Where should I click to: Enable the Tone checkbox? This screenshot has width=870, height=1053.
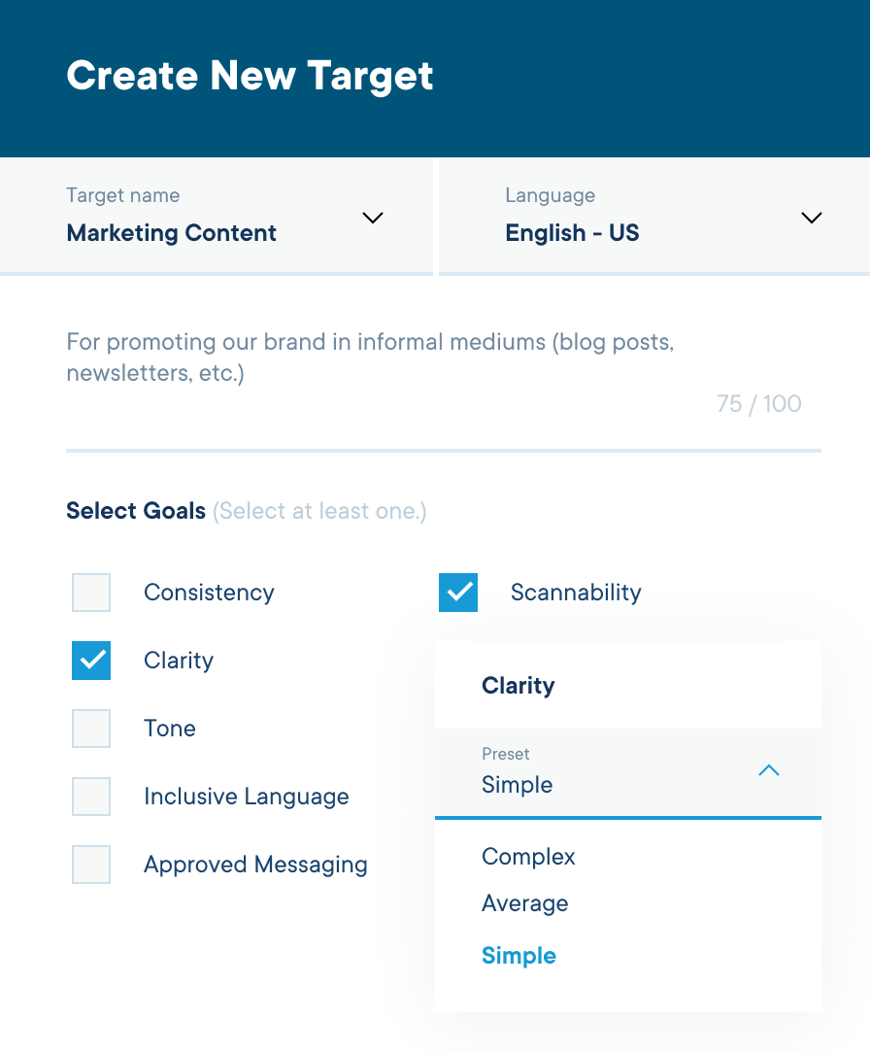coord(91,728)
